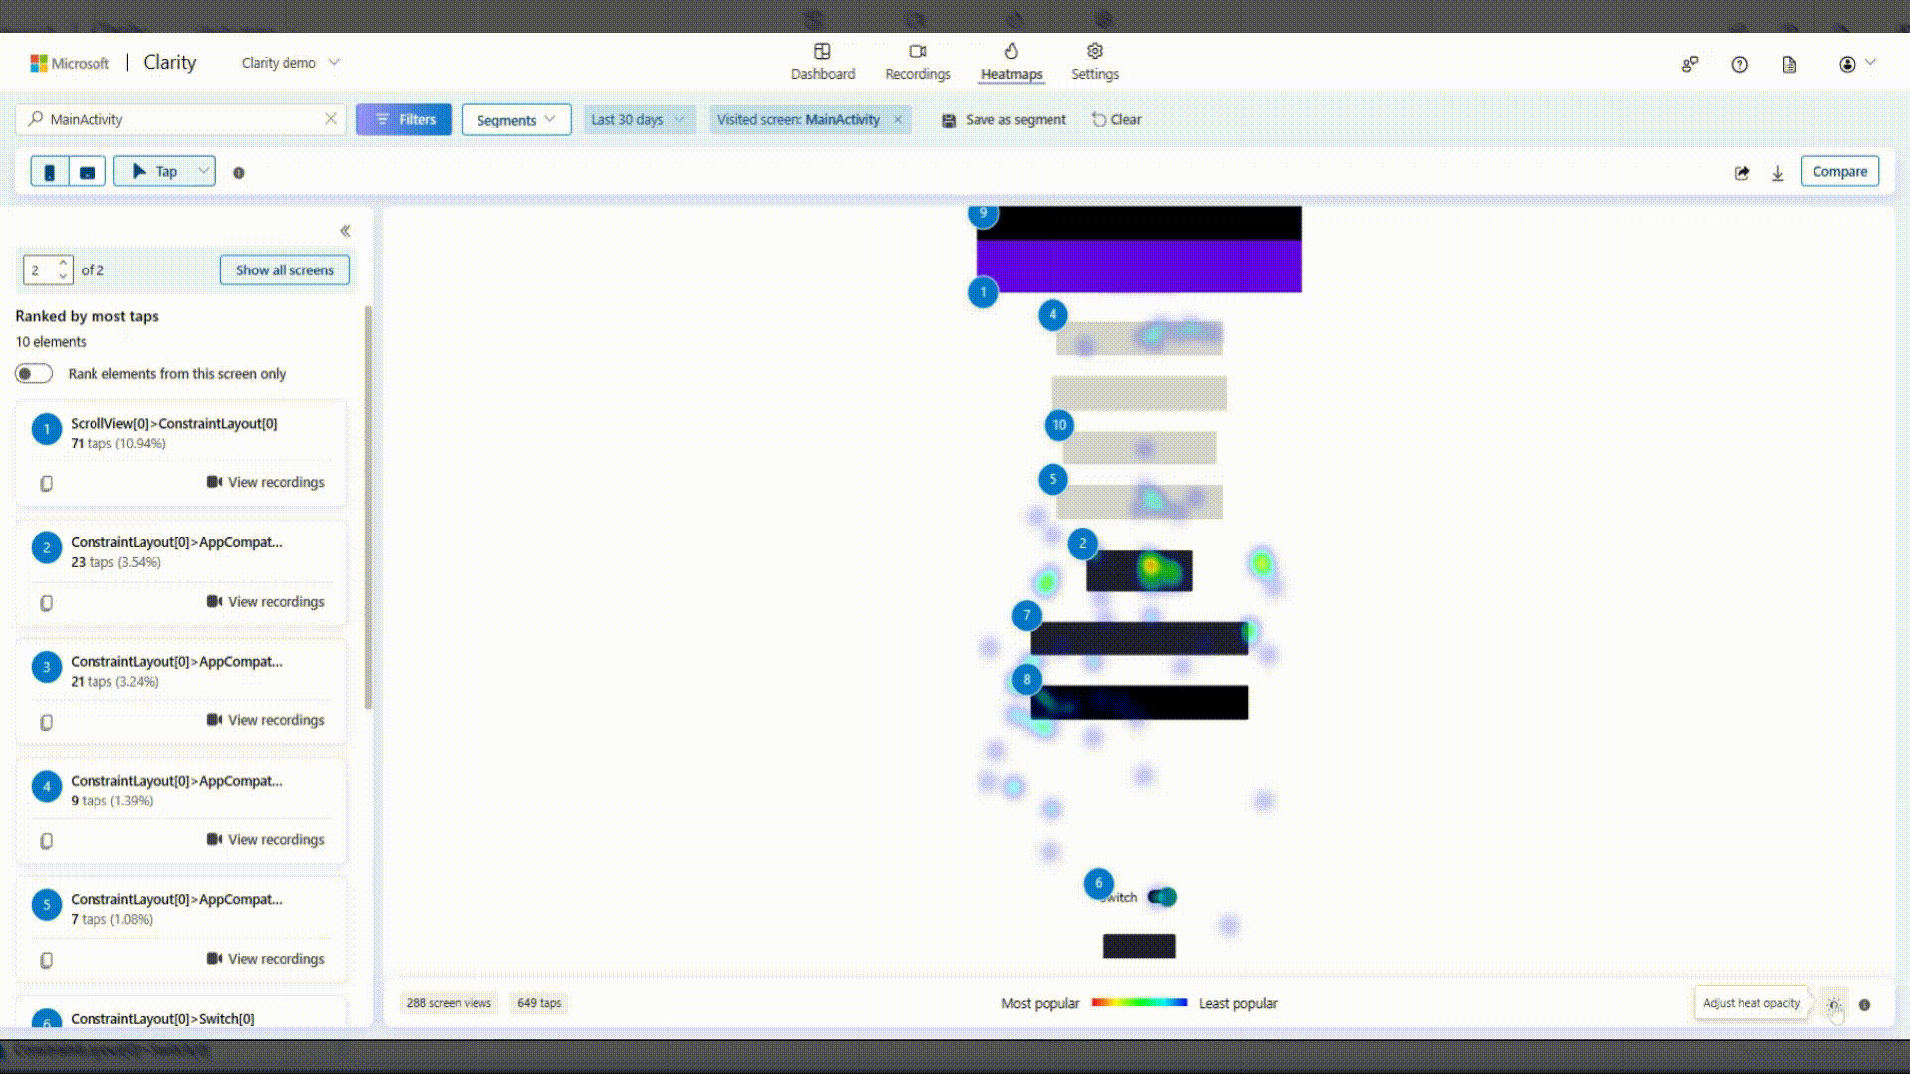Click the Clear filters button
This screenshot has width=1910, height=1074.
tap(1118, 119)
